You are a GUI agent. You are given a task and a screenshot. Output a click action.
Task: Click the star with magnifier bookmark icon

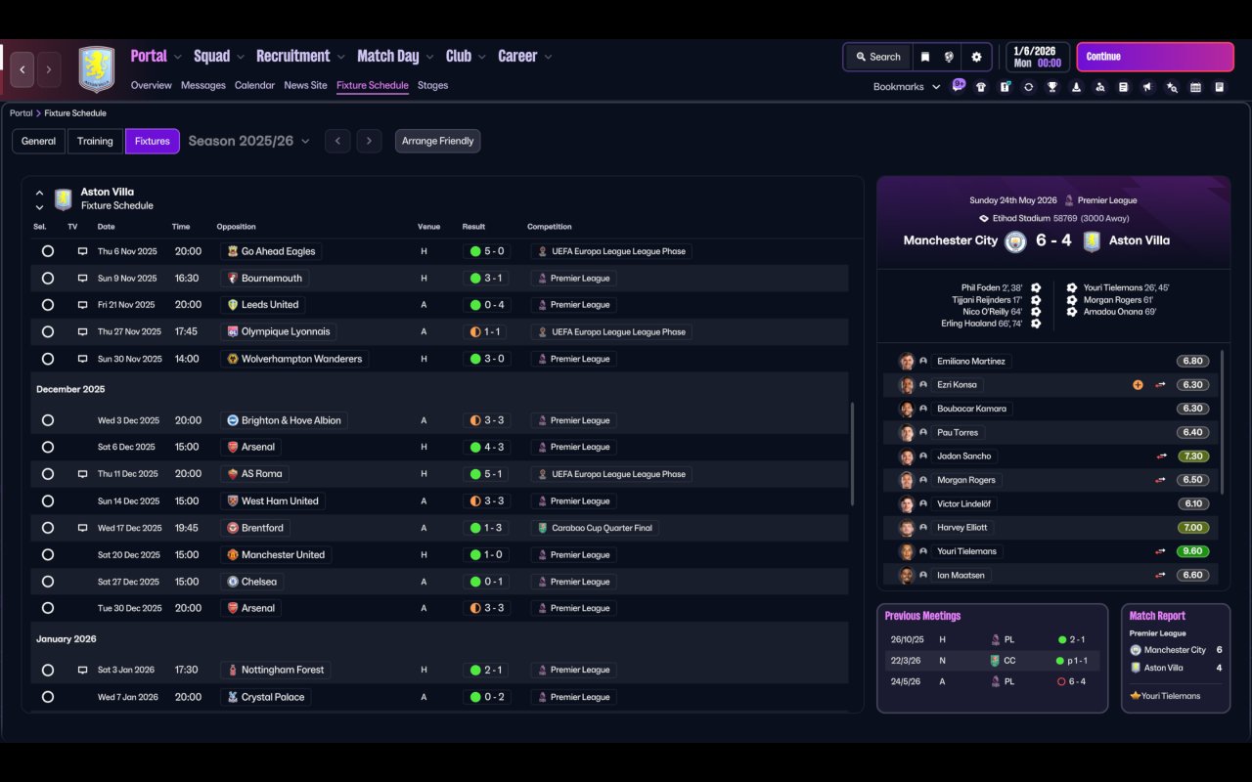point(1172,87)
